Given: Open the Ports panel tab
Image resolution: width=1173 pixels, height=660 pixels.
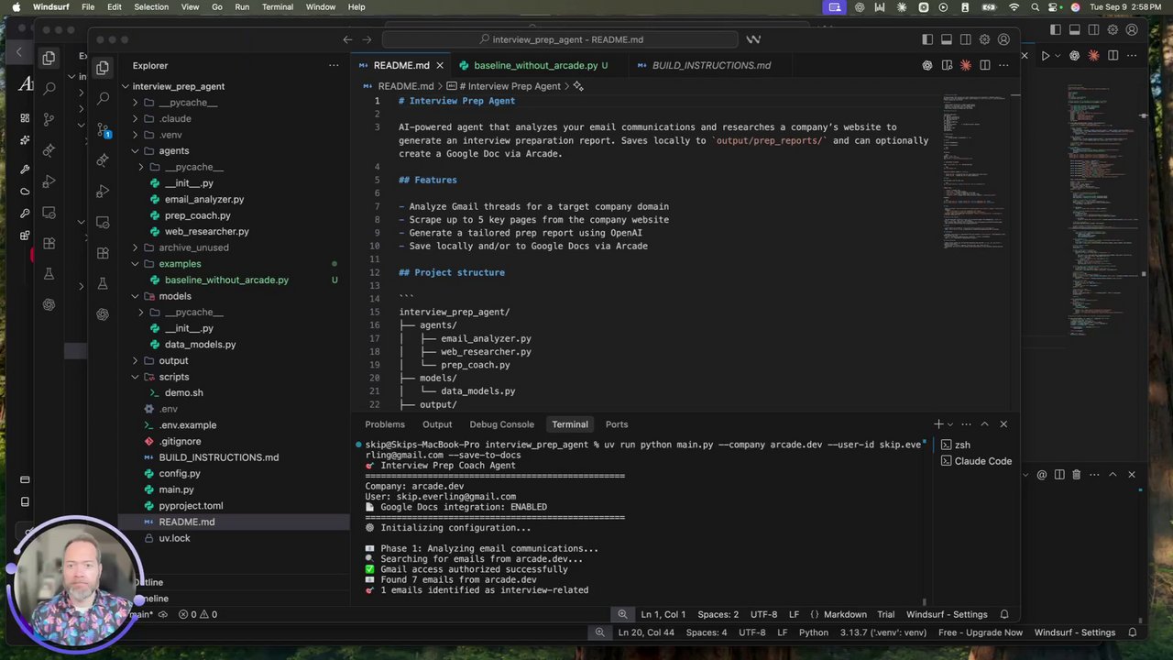Looking at the screenshot, I should (617, 424).
